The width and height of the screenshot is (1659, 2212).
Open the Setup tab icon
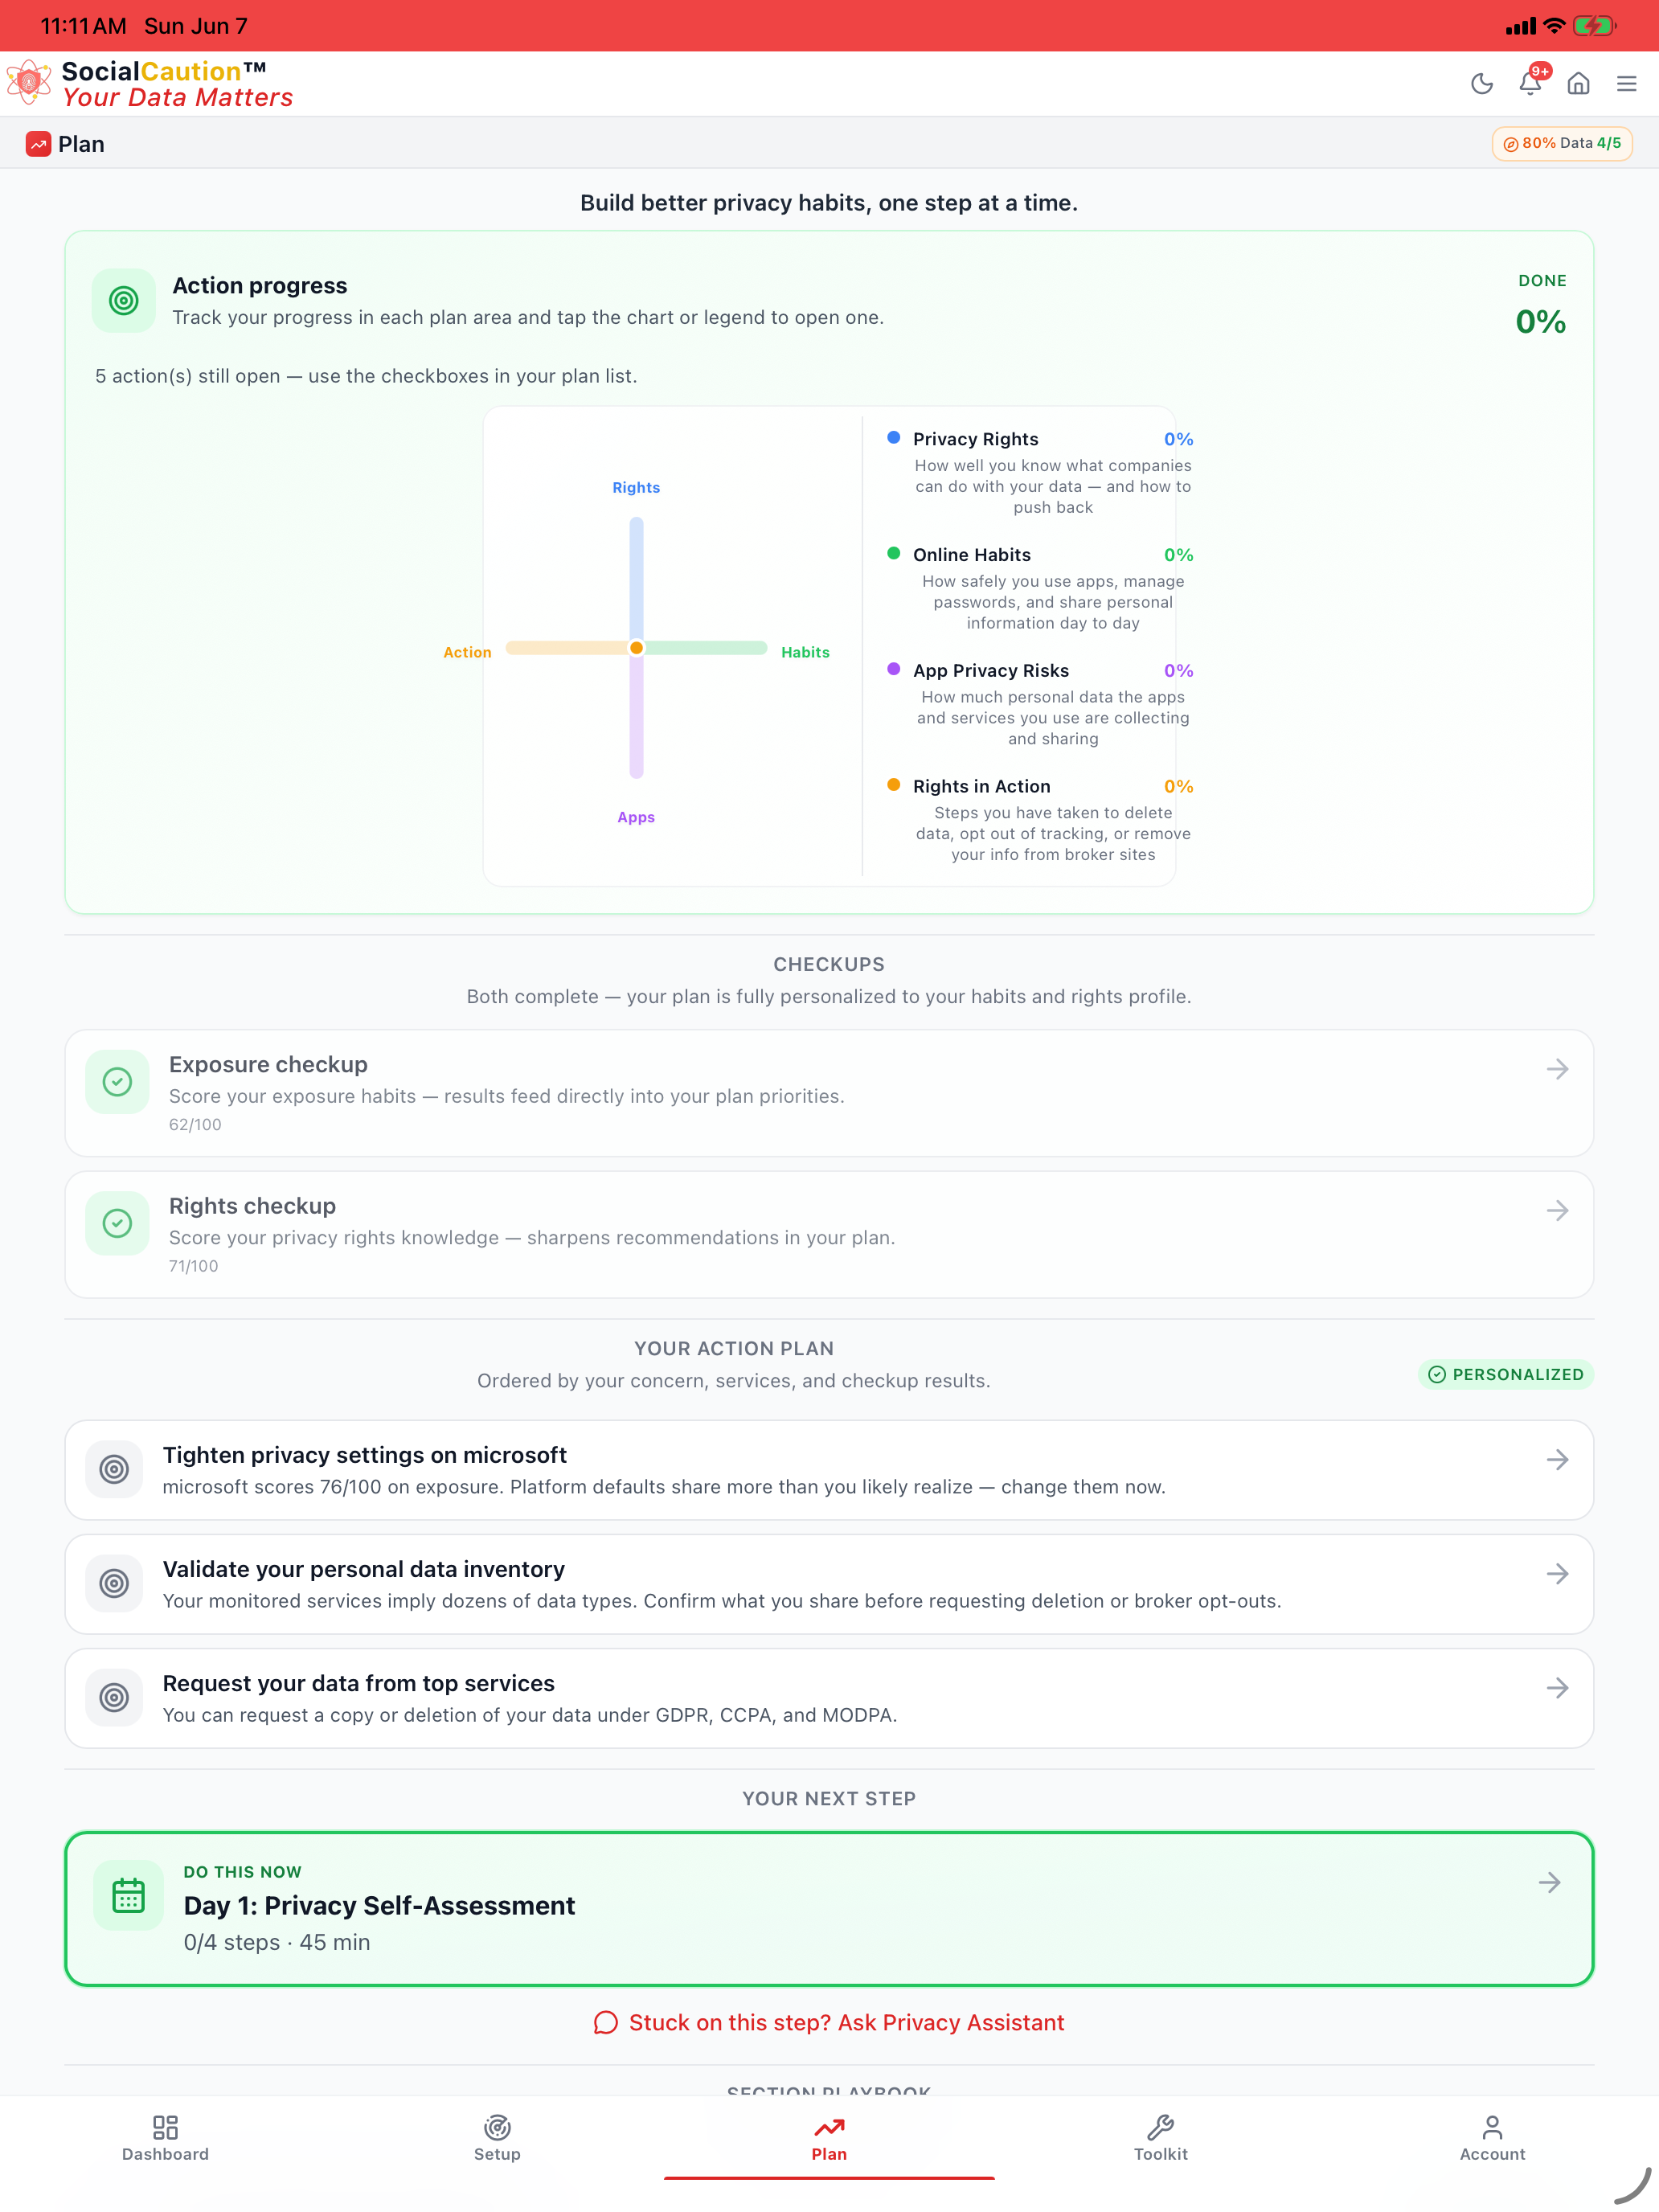[497, 2127]
